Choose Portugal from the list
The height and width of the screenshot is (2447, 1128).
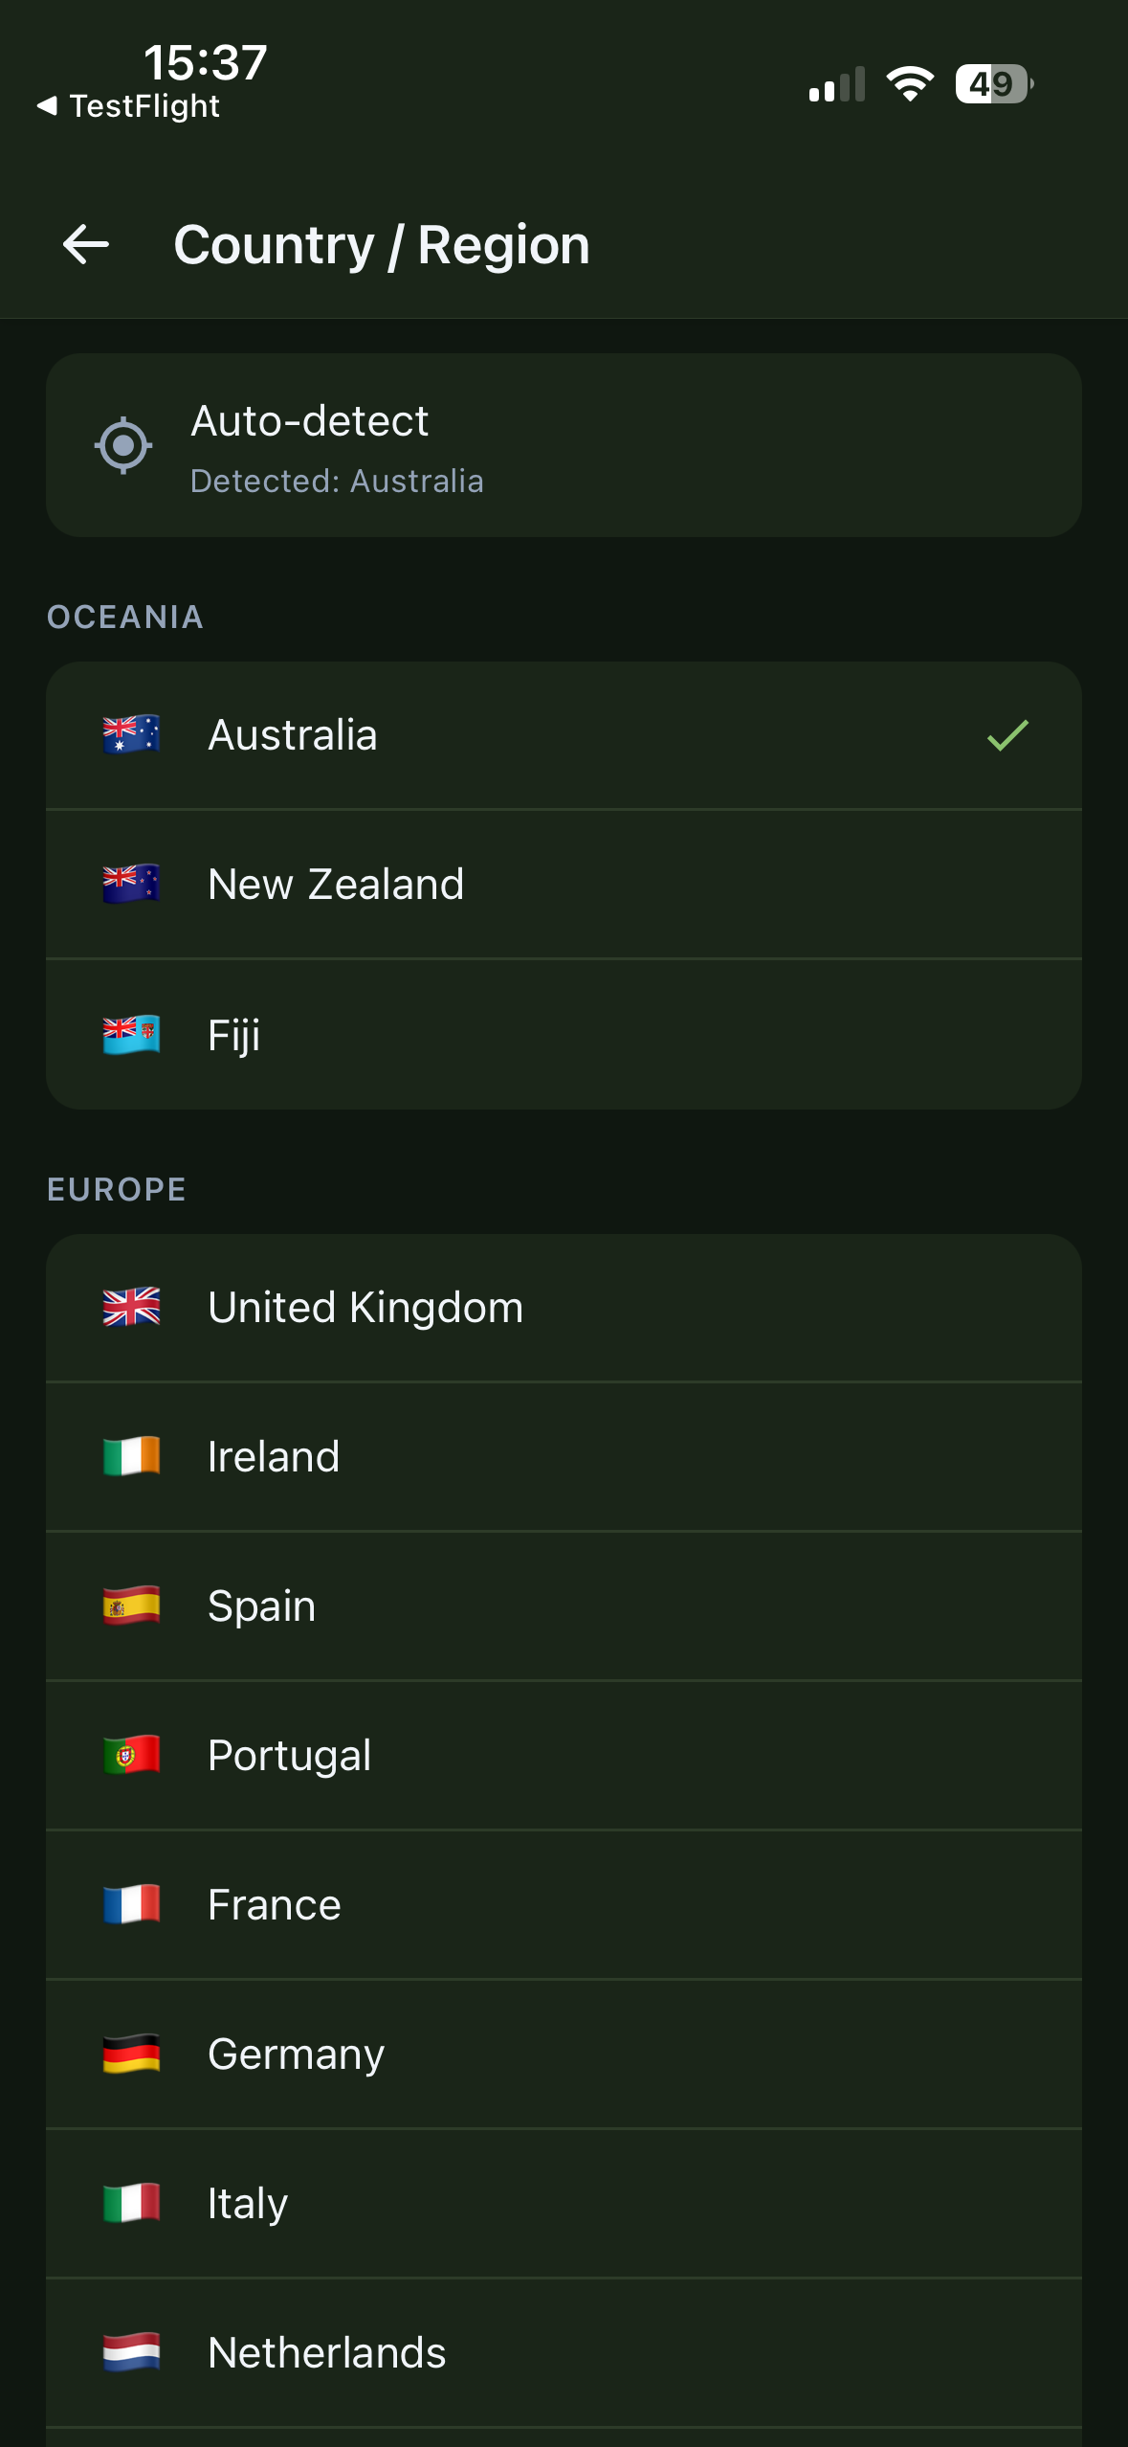pos(563,1756)
